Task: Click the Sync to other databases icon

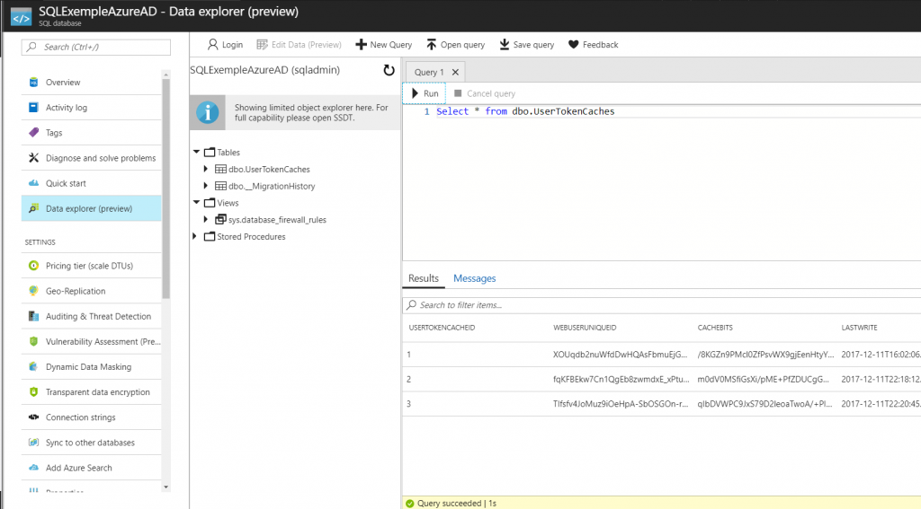Action: tap(33, 443)
